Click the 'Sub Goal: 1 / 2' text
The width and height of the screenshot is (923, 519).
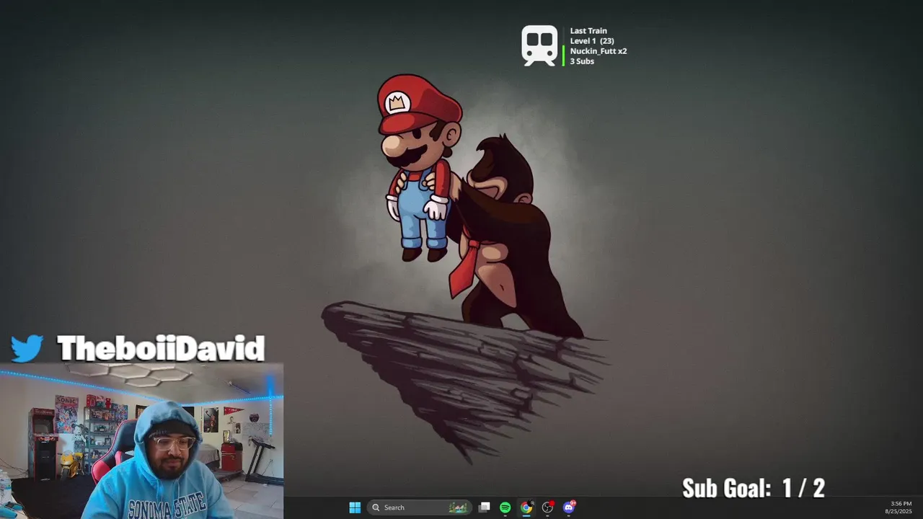(754, 488)
